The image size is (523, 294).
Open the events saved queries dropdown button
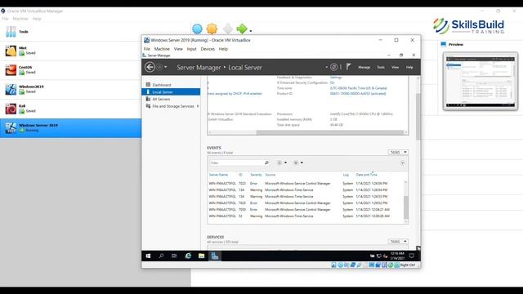[x=297, y=163]
